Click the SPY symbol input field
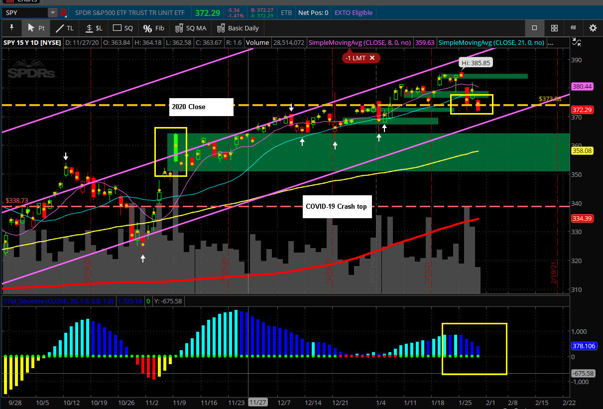The width and height of the screenshot is (603, 409). (x=25, y=12)
